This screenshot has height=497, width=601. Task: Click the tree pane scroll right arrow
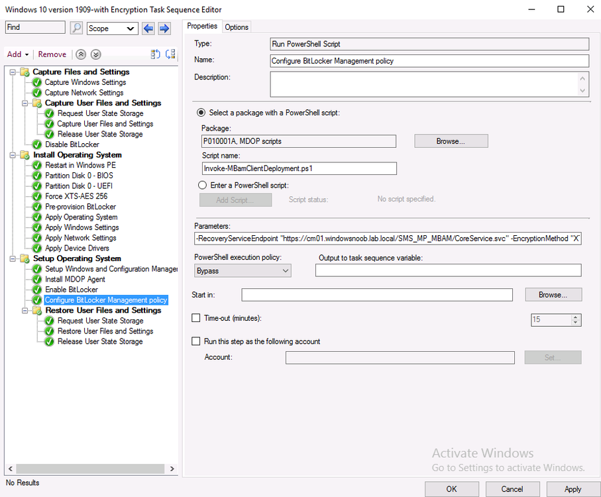pyautogui.click(x=172, y=469)
